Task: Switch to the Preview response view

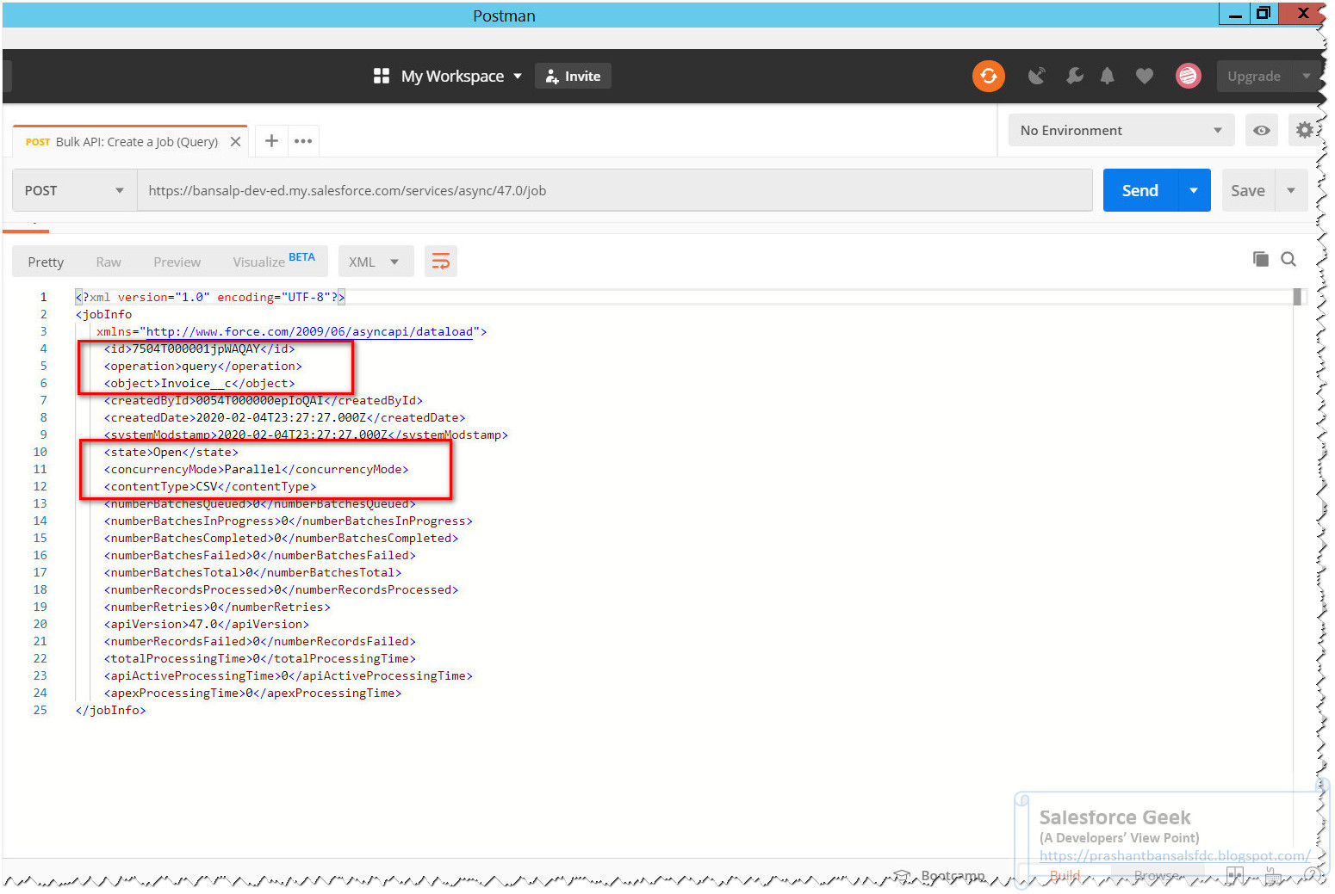Action: click(x=177, y=262)
